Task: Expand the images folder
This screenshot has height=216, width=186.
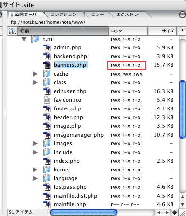Action: 35,144
